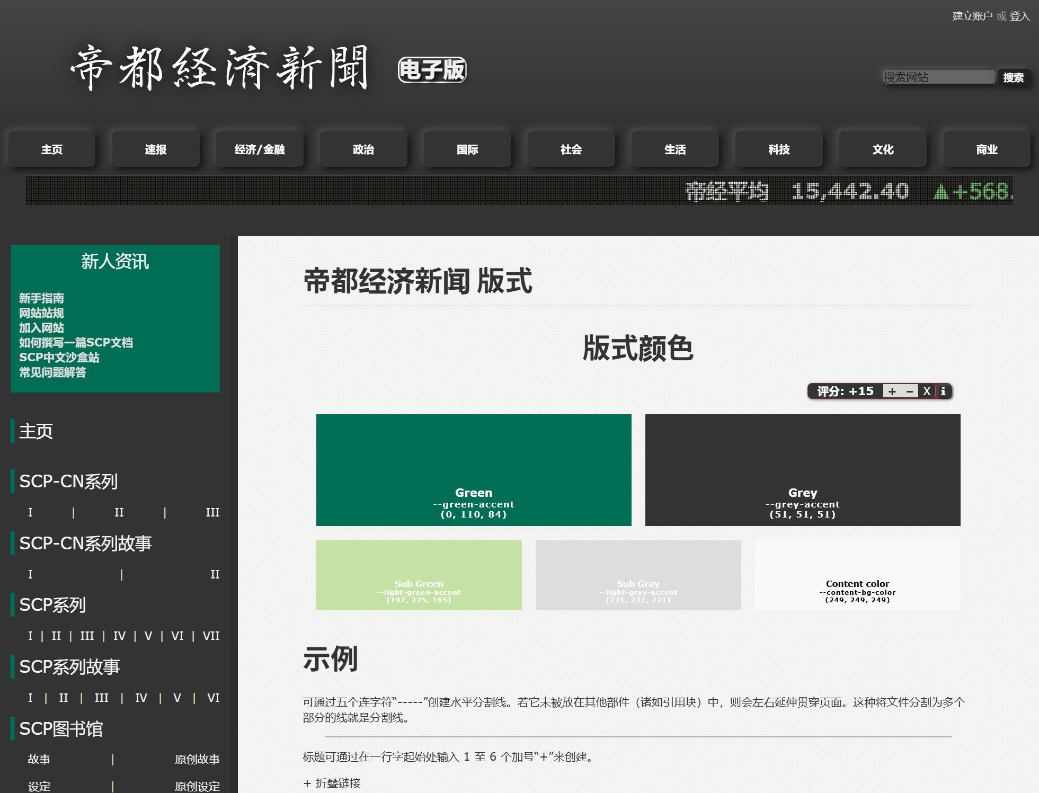Open the rating info i icon
1039x793 pixels.
pyautogui.click(x=943, y=391)
